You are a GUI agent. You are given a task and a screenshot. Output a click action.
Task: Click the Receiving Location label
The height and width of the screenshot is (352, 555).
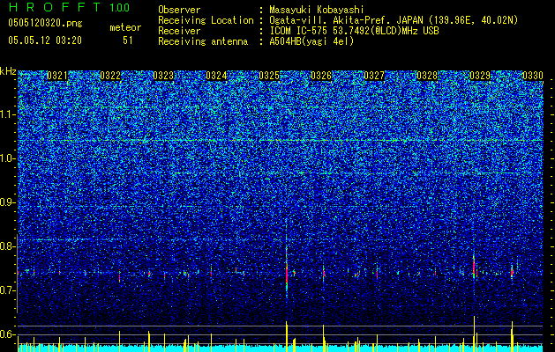point(206,20)
